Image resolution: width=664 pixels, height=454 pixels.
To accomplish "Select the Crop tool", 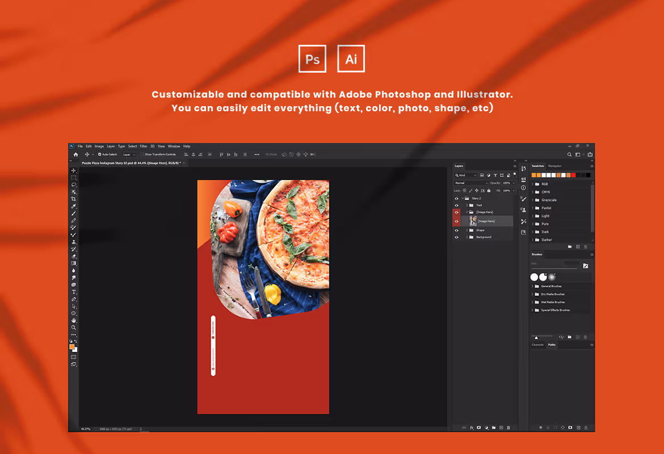I will [x=74, y=199].
